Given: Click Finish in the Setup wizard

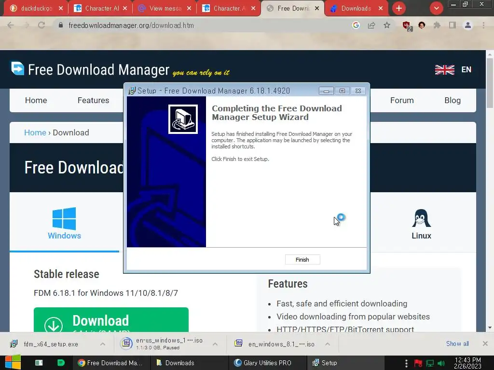Looking at the screenshot, I should [x=302, y=260].
